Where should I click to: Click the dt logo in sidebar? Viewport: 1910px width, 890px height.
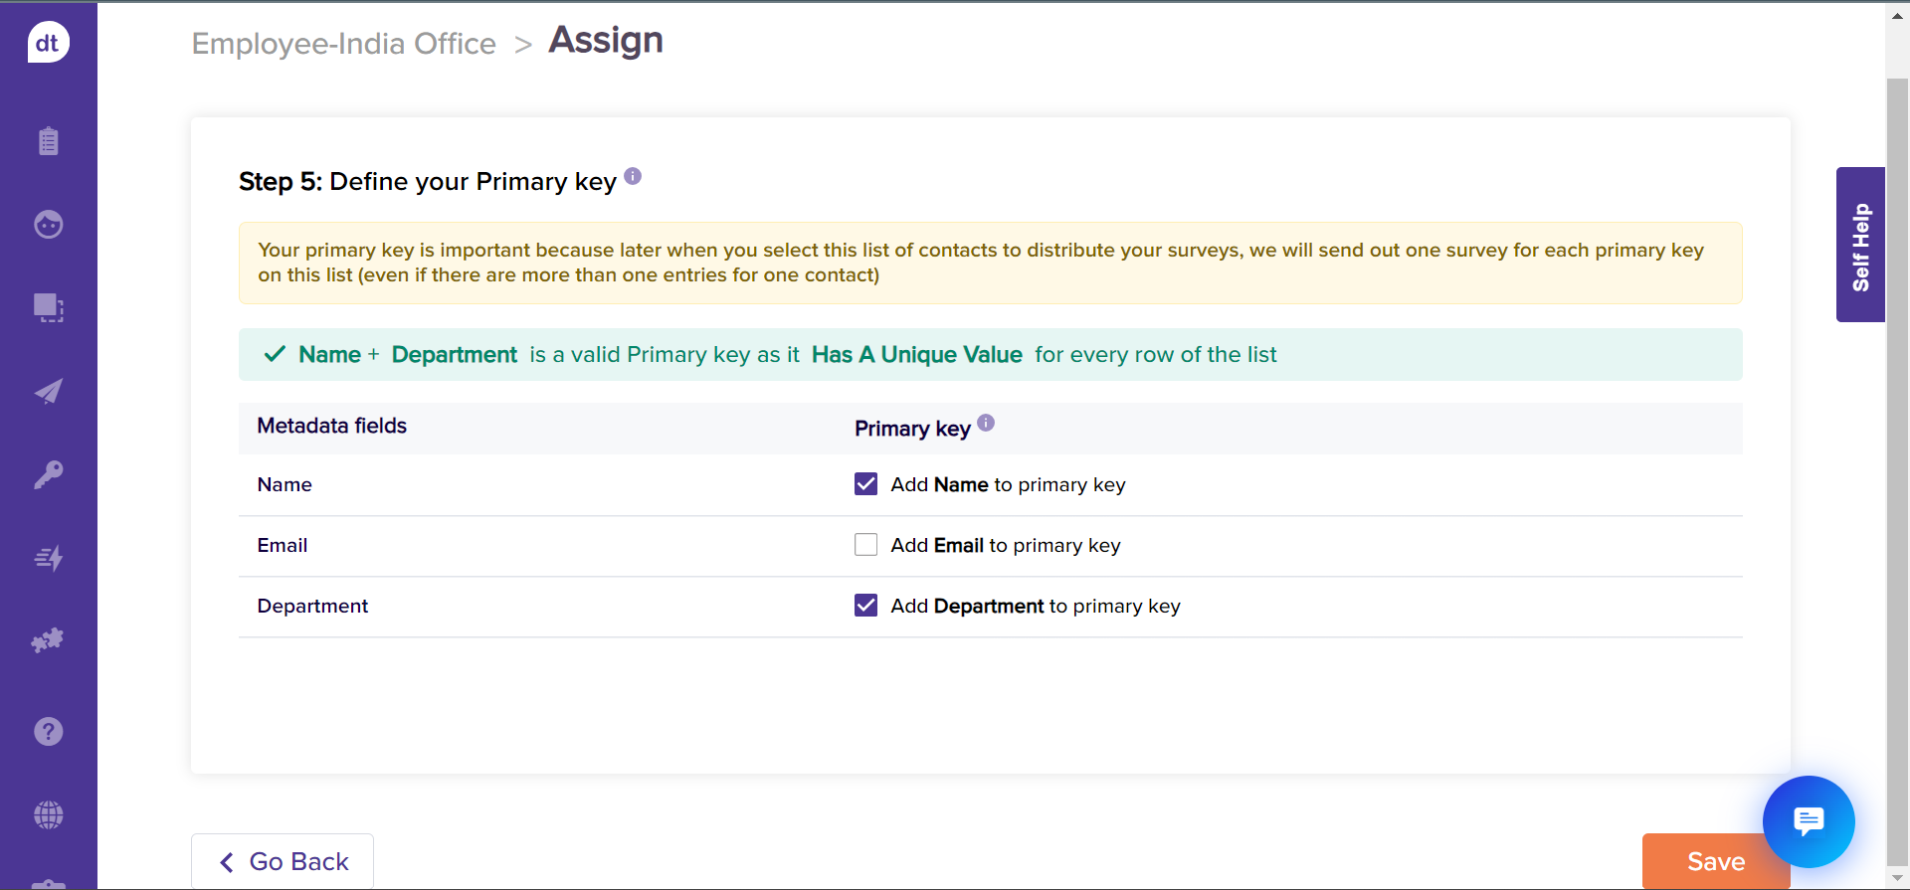pos(48,43)
